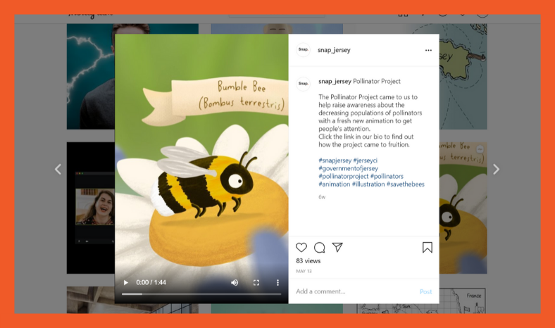Click the 6w timestamp under caption
The height and width of the screenshot is (328, 555).
coord(322,197)
